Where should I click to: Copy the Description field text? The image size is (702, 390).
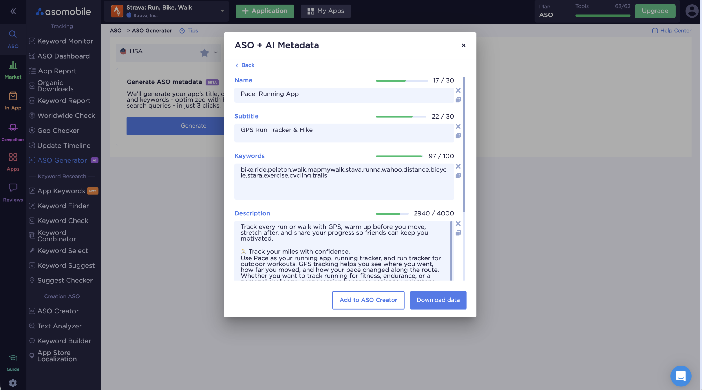click(458, 233)
